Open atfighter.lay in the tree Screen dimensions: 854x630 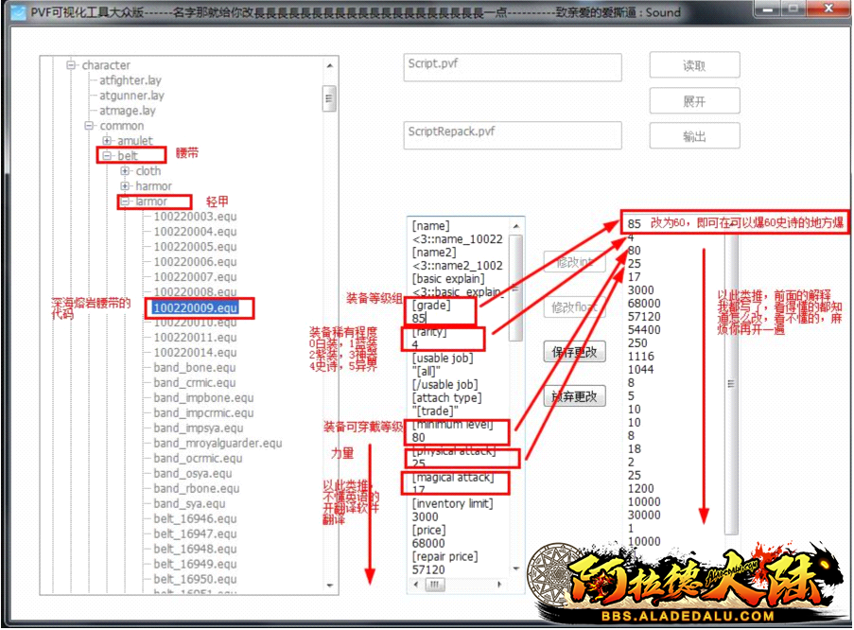[130, 80]
